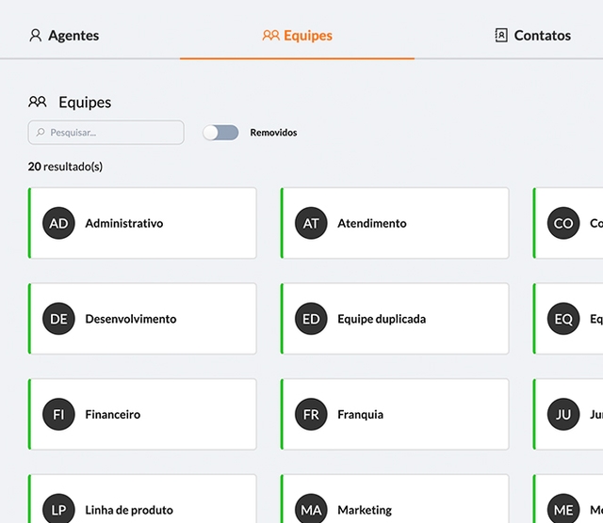Screen dimensions: 603x523
Task: Toggle the Removidos switch
Action: (x=220, y=133)
